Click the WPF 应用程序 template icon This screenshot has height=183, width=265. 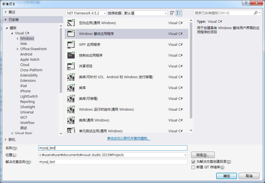coord(71,44)
